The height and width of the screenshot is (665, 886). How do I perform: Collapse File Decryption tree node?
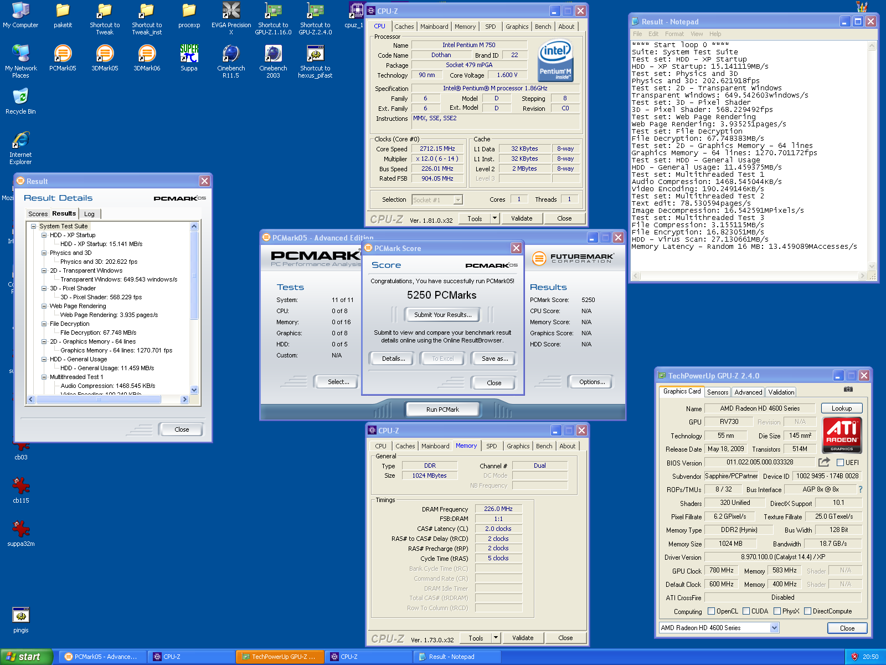pos(44,324)
